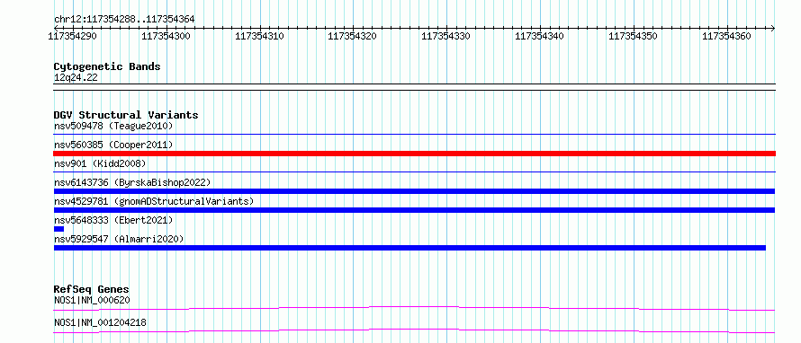Click ruler position 117354310
Image resolution: width=801 pixels, height=343 pixels.
[259, 36]
